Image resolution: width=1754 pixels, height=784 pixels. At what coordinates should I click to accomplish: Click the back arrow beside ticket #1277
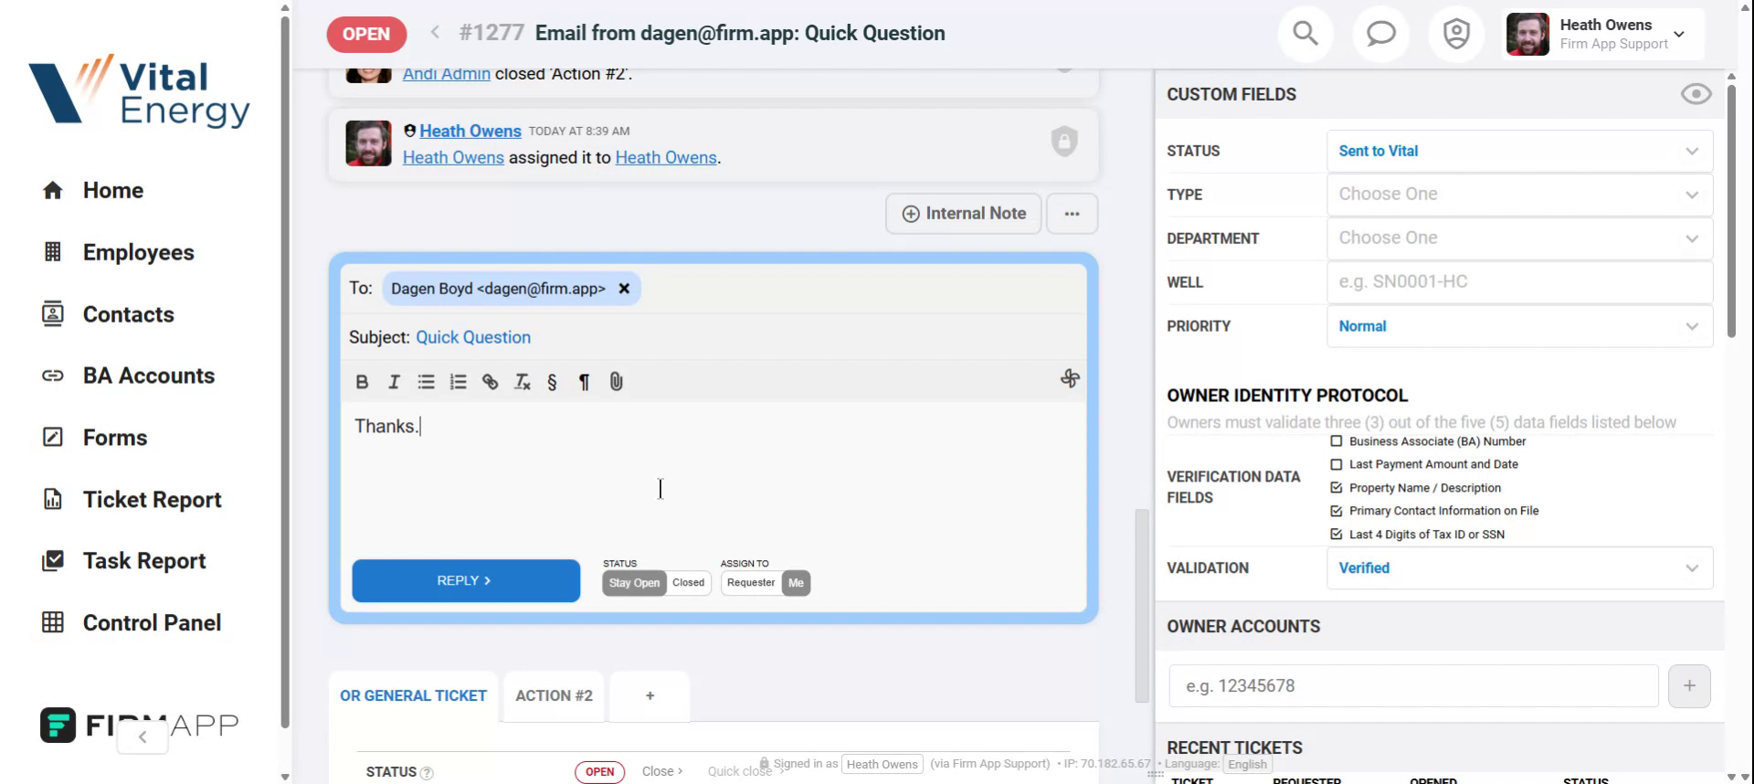pos(435,33)
